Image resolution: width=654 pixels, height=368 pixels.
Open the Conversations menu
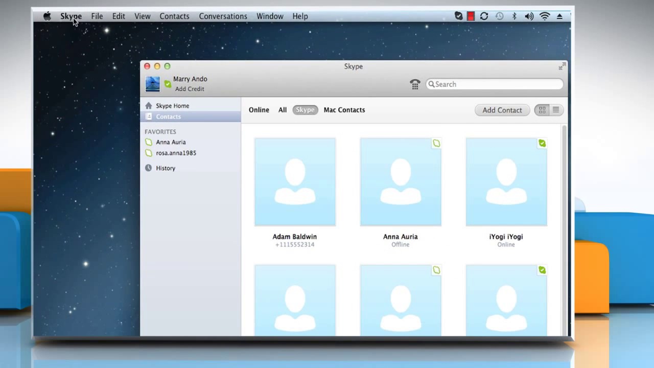223,16
